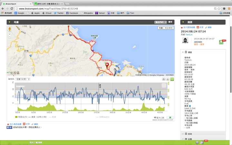Expand the distance section below time
Viewport: 232px width, 145px height.
(183, 139)
